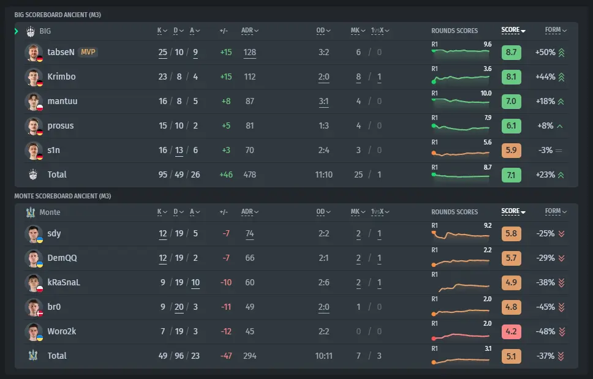This screenshot has height=379, width=593.
Task: Click kRaSnaL's triple down-arrow form icon
Action: tap(562, 283)
